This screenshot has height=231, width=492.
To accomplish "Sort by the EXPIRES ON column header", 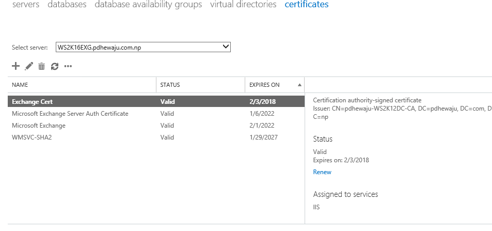I will click(264, 85).
